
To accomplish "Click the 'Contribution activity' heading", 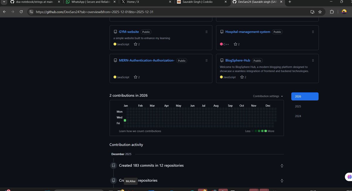I will 126,145.
